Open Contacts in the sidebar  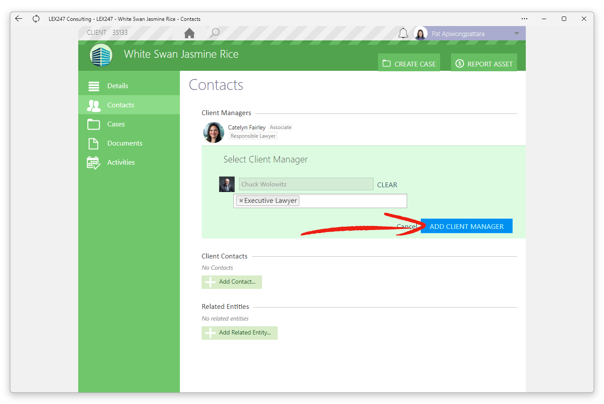click(129, 105)
